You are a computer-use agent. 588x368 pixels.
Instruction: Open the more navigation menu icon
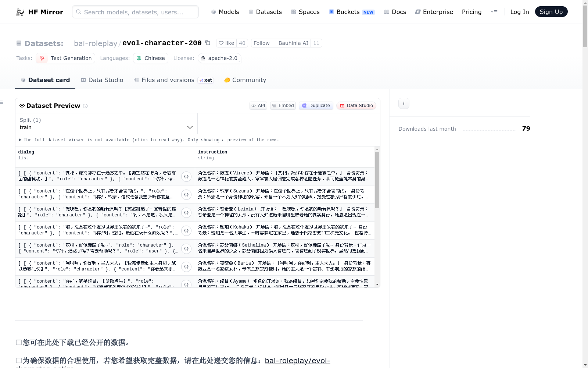click(x=494, y=12)
